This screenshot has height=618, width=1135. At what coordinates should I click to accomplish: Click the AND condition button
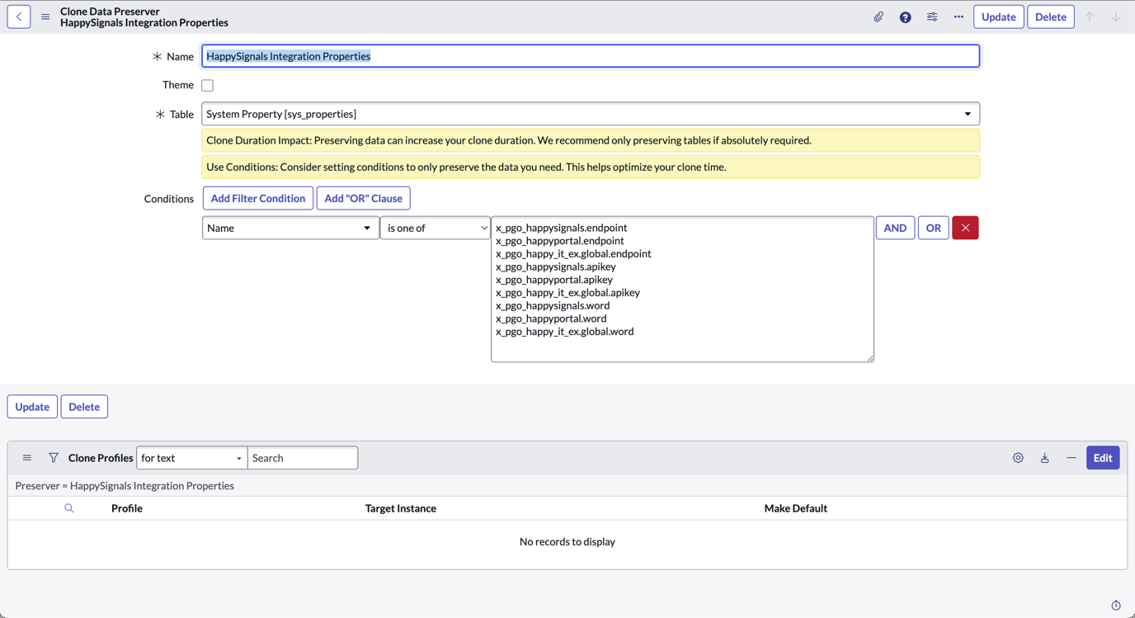(895, 228)
